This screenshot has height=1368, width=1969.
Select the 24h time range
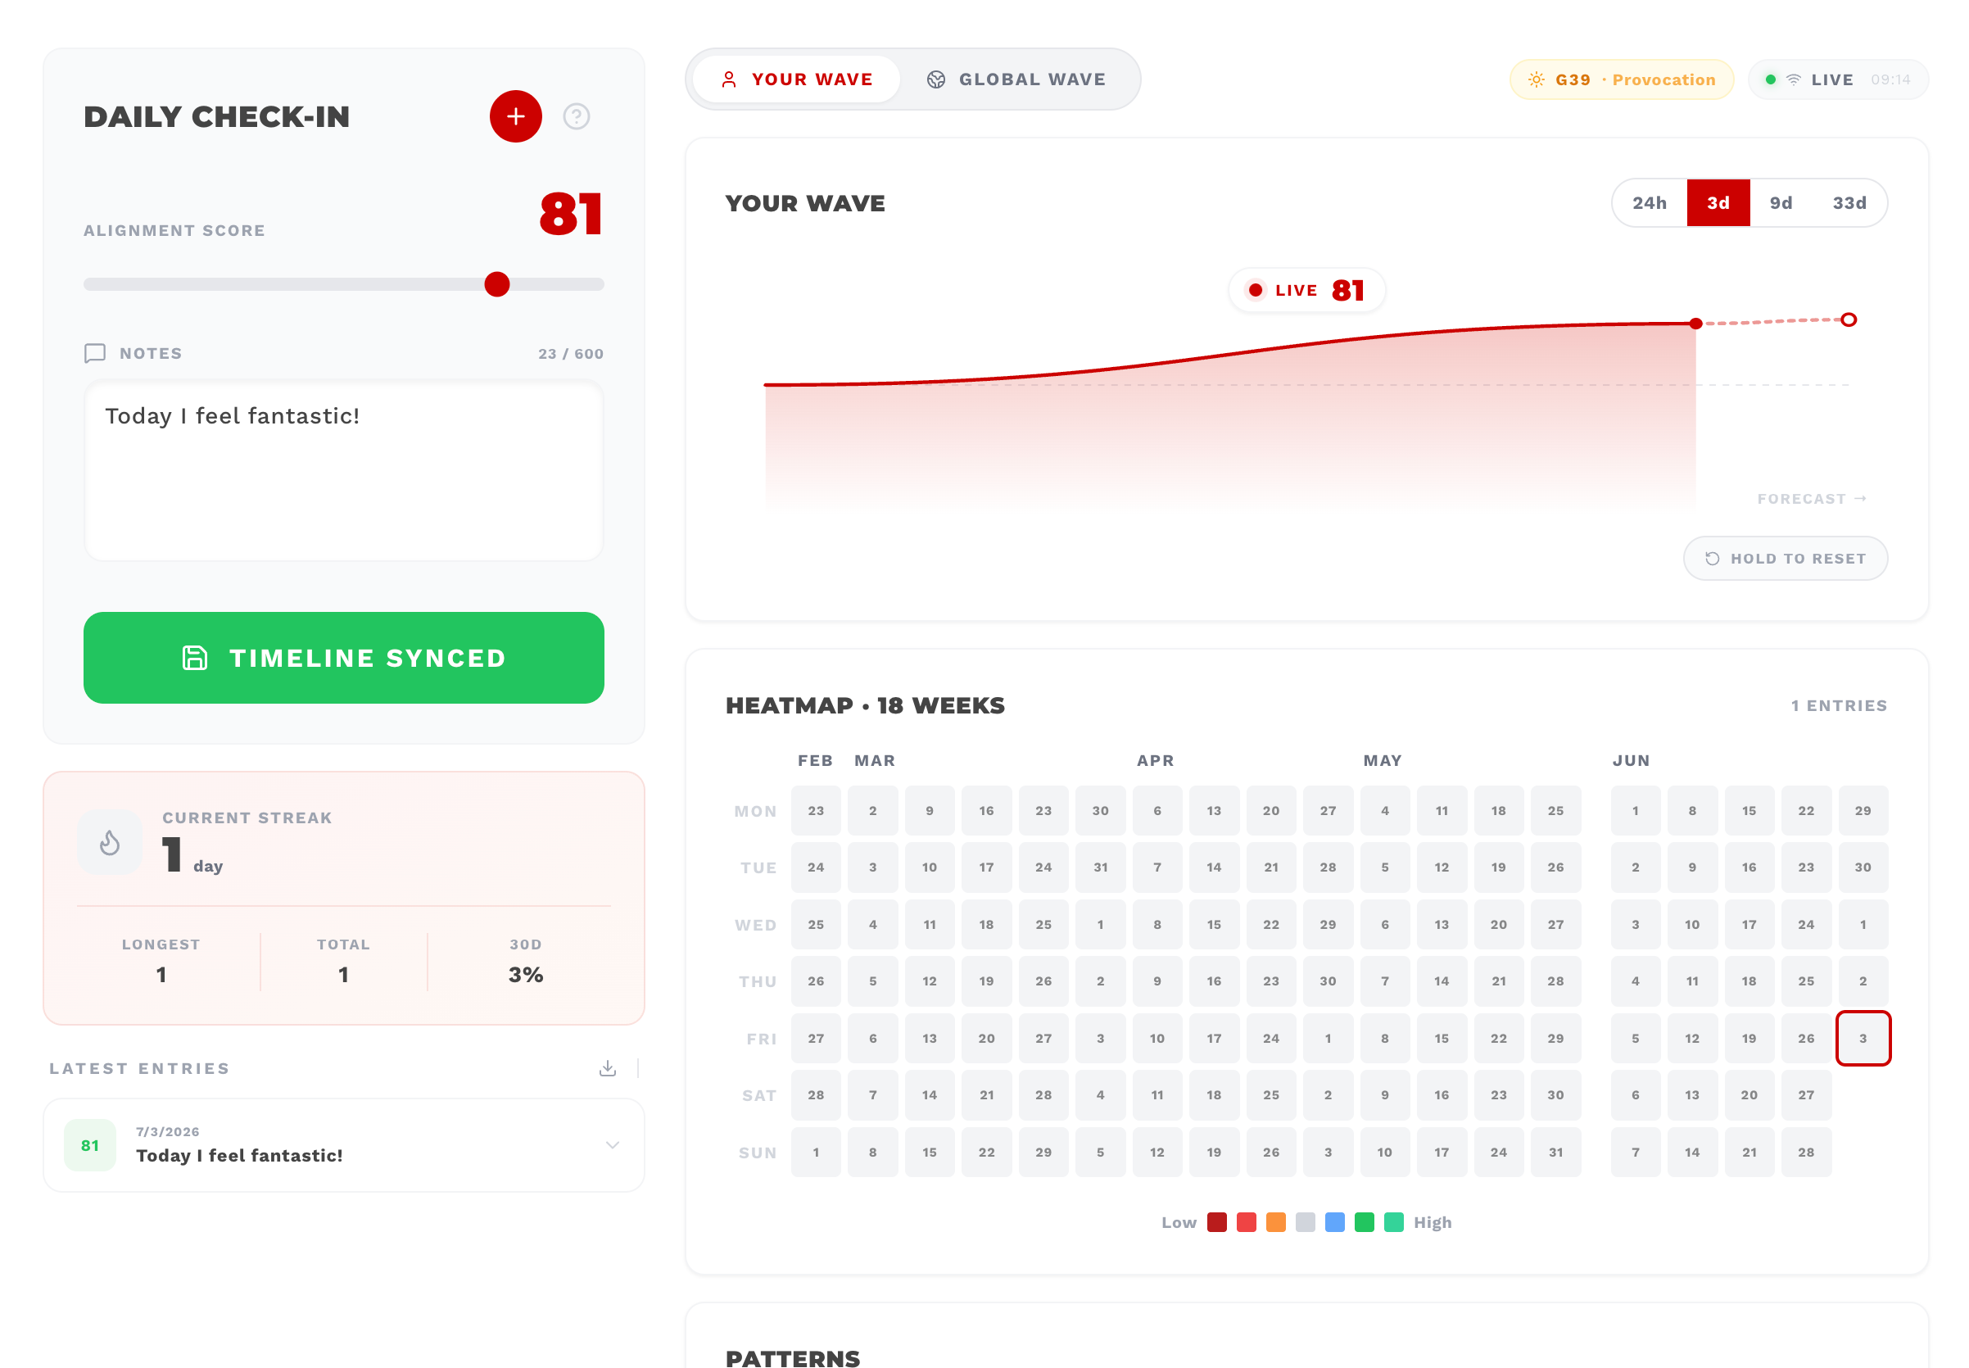pyautogui.click(x=1650, y=203)
